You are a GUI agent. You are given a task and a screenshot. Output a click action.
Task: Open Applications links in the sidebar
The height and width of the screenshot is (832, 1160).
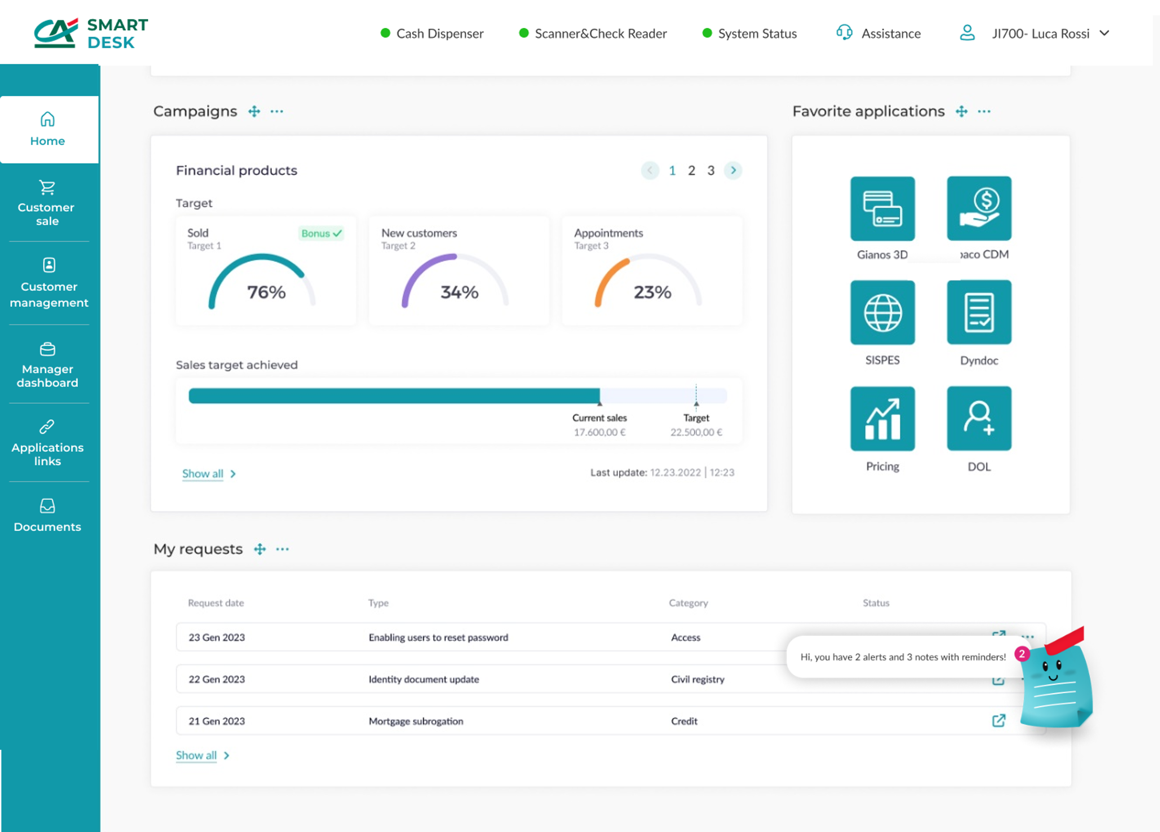[48, 443]
